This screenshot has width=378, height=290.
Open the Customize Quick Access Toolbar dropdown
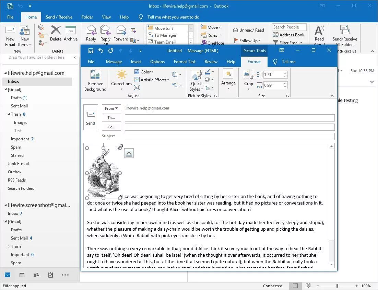click(x=140, y=51)
